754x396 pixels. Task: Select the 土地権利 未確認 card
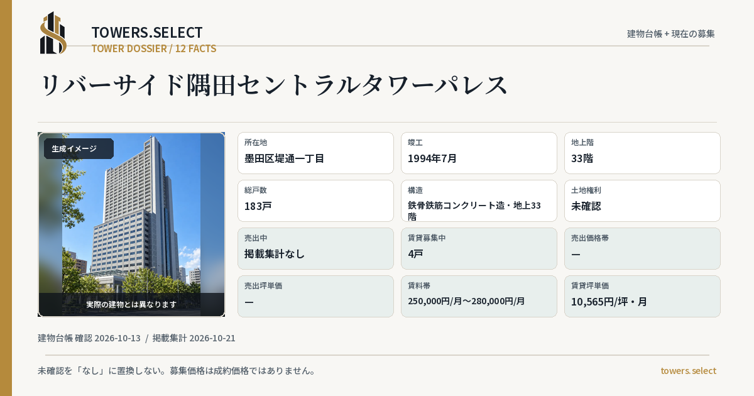642,201
